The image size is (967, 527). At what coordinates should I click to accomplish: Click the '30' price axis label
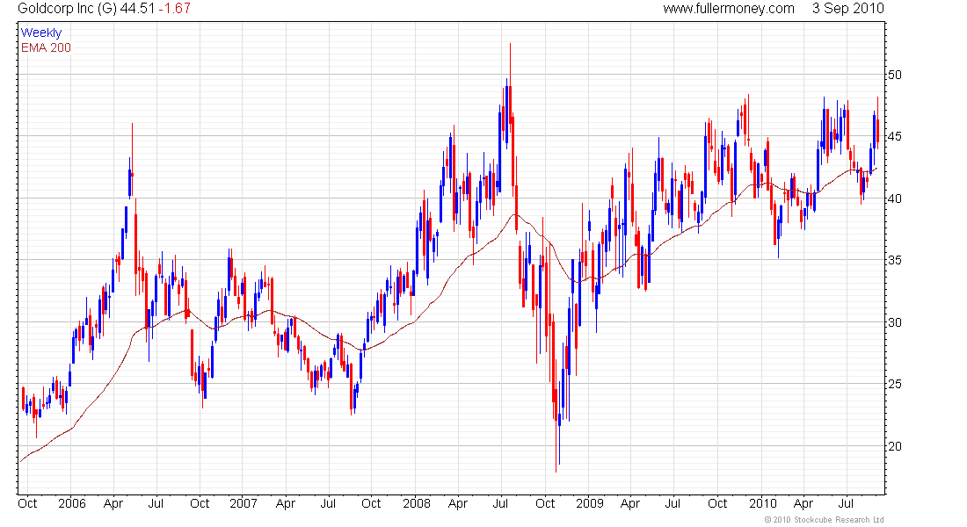coord(894,322)
